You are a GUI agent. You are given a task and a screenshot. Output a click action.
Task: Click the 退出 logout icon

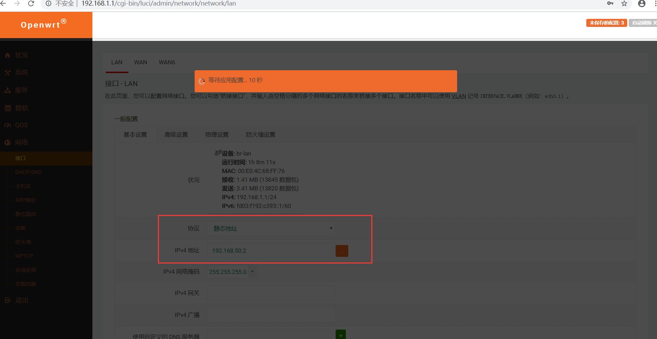coord(8,300)
